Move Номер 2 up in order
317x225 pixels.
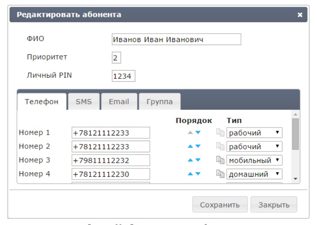191,146
